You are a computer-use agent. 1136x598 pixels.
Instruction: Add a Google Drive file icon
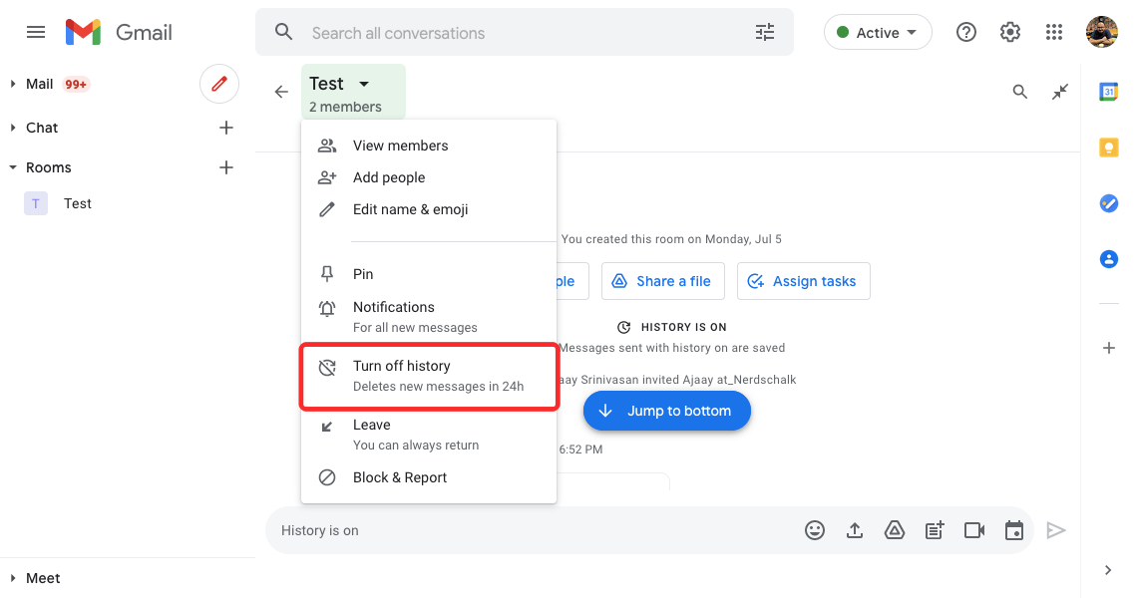pyautogui.click(x=895, y=531)
